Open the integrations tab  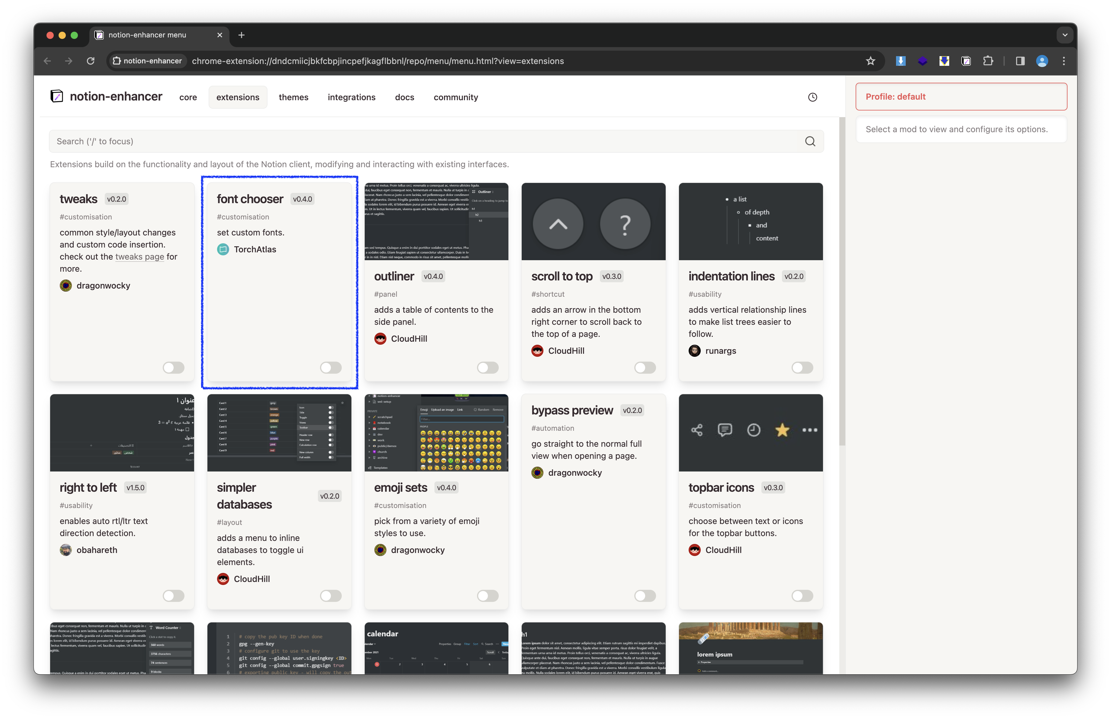(351, 97)
